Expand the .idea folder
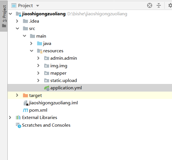The height and width of the screenshot is (160, 172). pyautogui.click(x=18, y=21)
